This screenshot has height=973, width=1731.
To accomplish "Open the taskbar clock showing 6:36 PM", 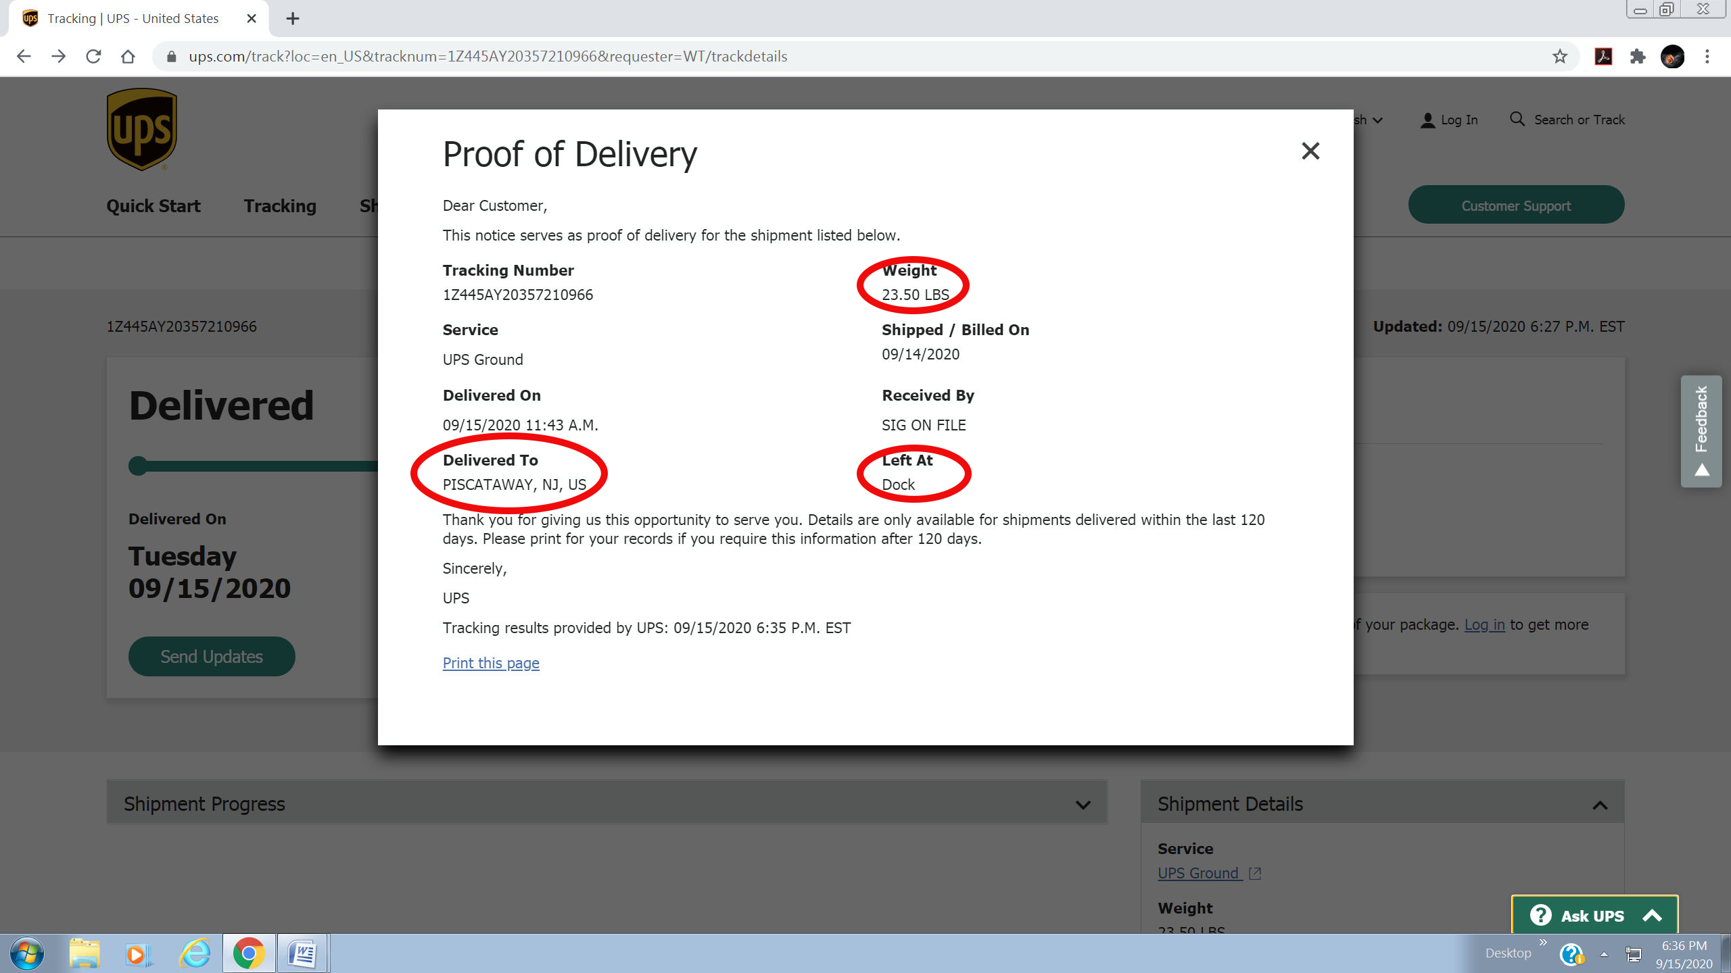I will tap(1684, 954).
